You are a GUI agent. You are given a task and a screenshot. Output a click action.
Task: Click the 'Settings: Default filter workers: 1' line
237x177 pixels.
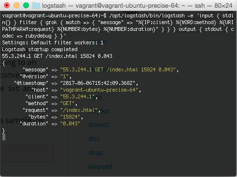53,42
